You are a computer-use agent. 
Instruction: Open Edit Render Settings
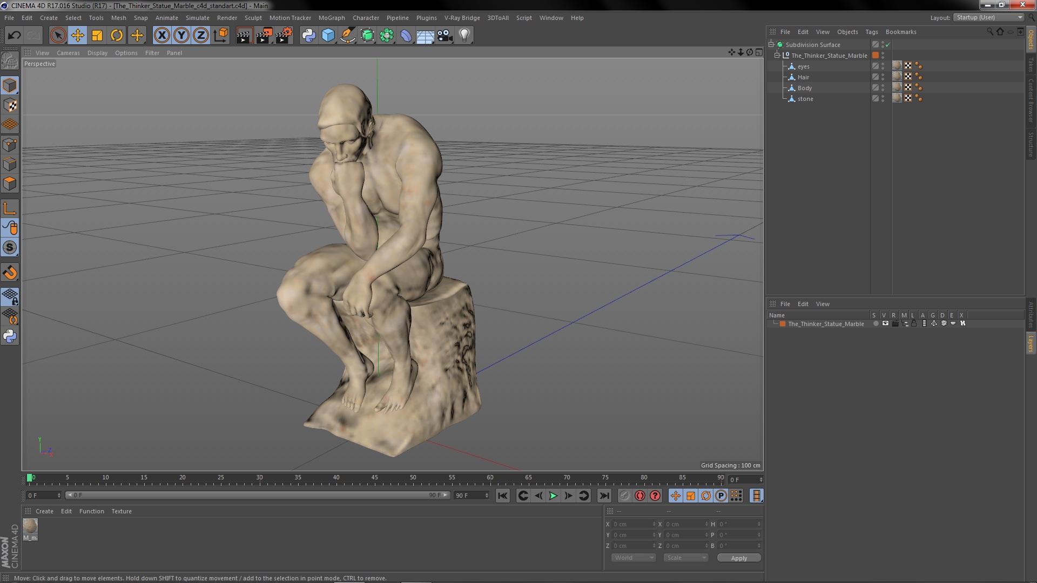pyautogui.click(x=284, y=36)
